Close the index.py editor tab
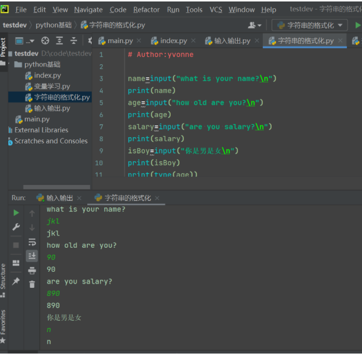Screen dimensions: 362x354 [x=193, y=41]
